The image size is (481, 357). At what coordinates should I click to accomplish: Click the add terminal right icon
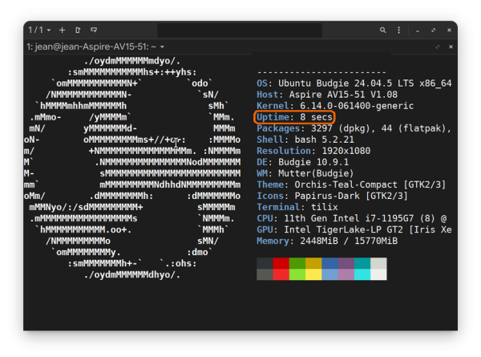point(78,30)
